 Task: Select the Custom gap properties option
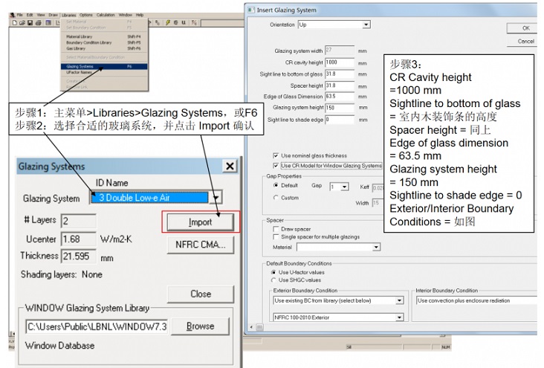pos(276,198)
